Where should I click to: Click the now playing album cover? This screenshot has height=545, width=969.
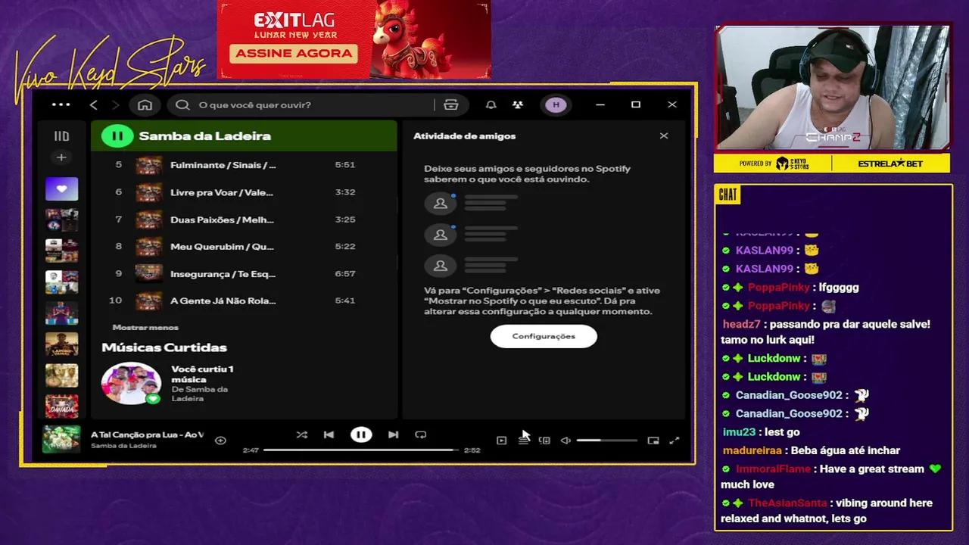click(61, 439)
